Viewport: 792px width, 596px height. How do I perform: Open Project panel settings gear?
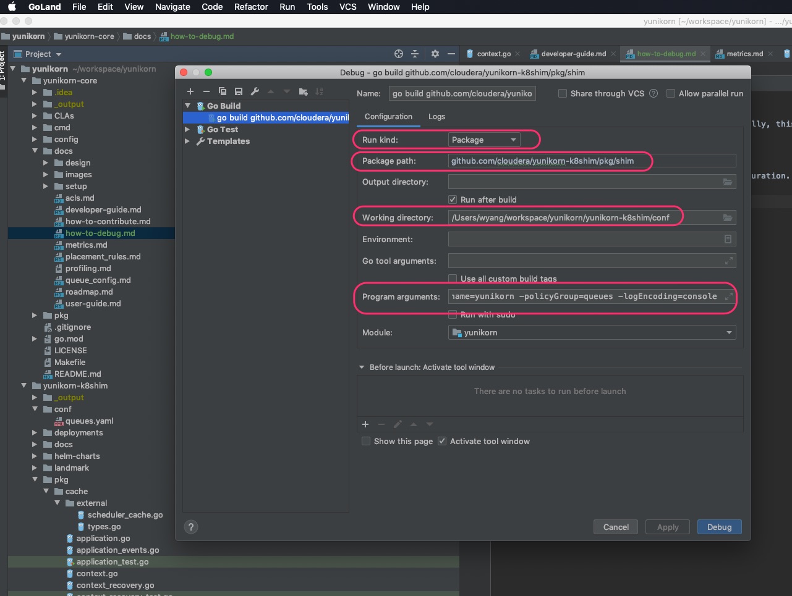coord(435,54)
